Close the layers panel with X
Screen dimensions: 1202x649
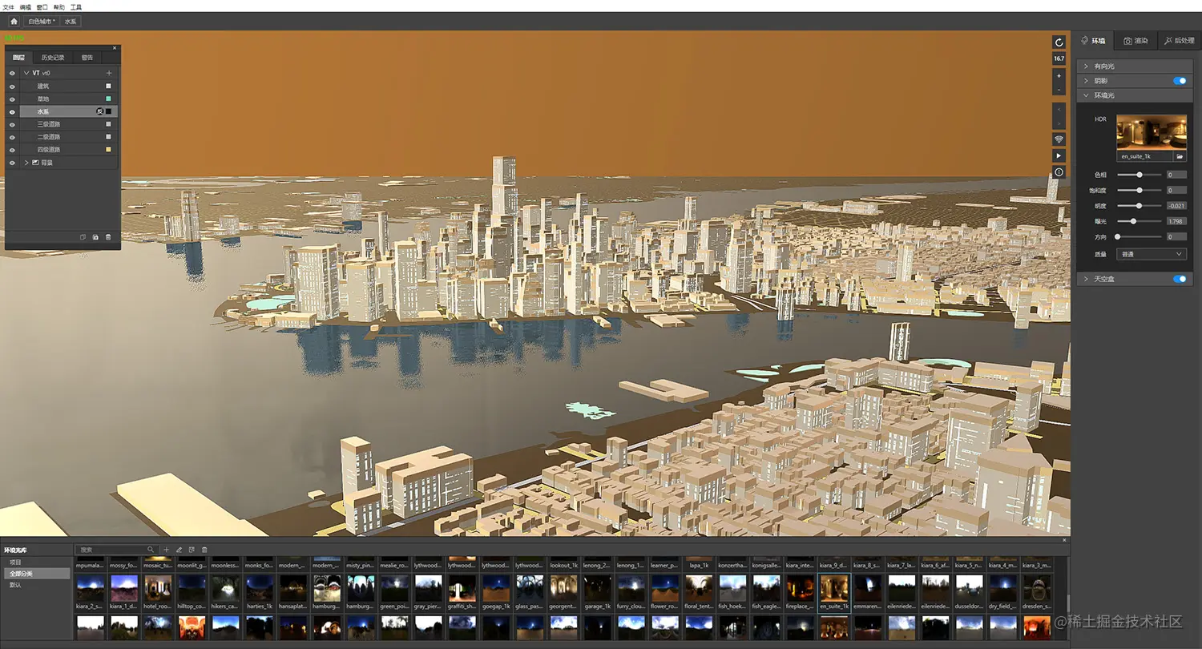115,48
